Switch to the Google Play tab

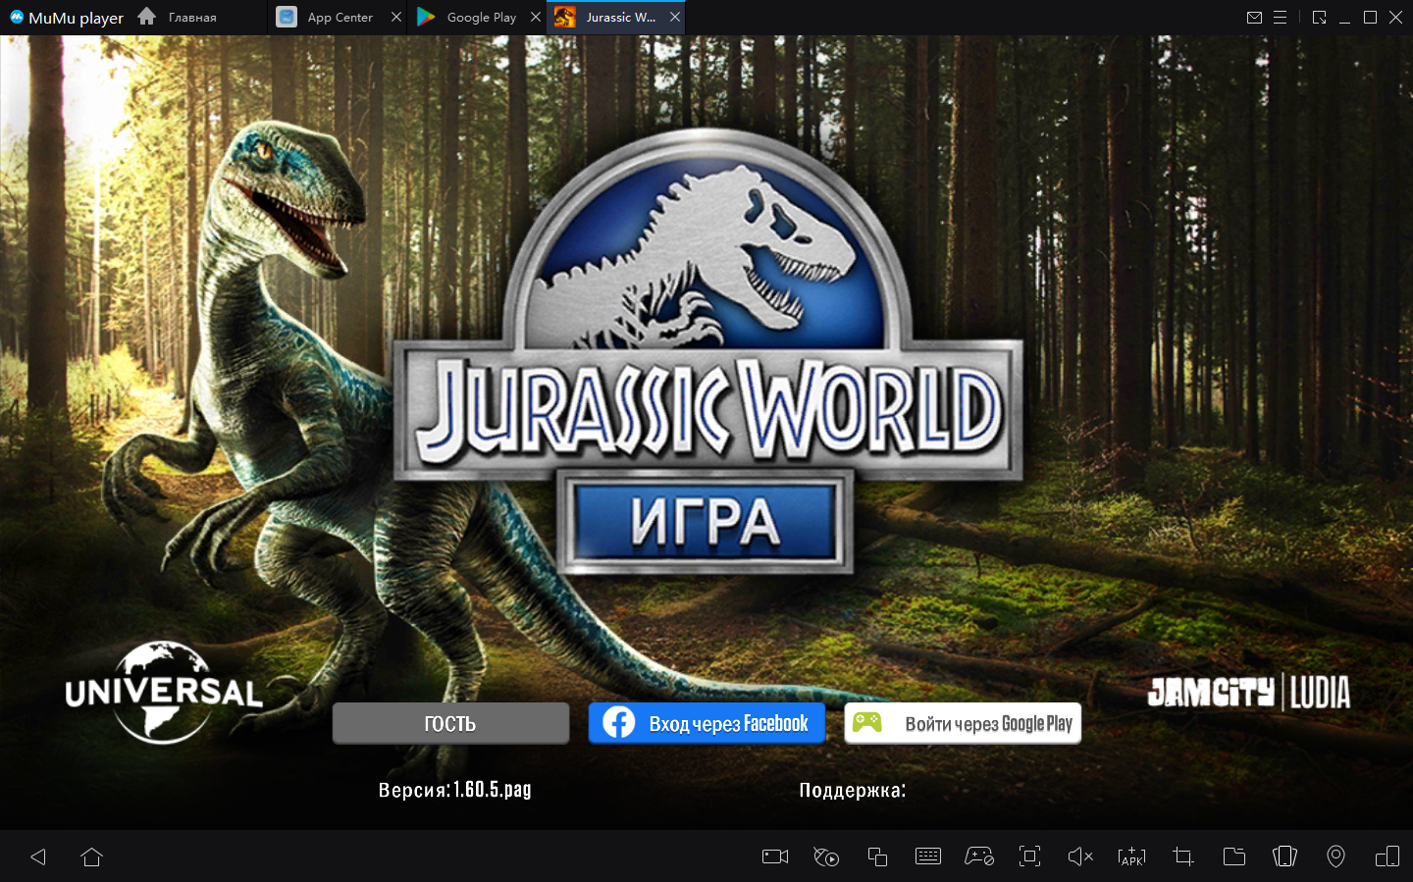coord(469,18)
